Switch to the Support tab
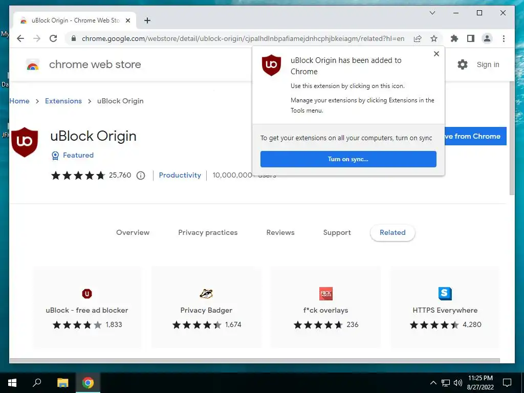The image size is (524, 393). pos(337,233)
